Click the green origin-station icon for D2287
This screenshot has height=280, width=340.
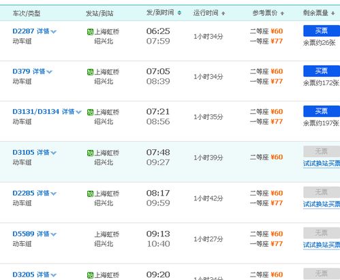90,32
